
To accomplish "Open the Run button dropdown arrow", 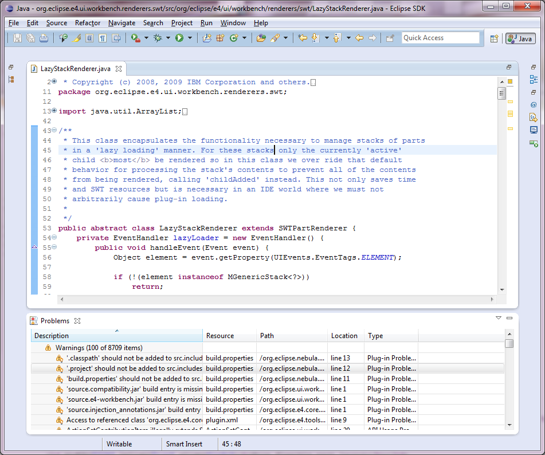I will click(189, 38).
